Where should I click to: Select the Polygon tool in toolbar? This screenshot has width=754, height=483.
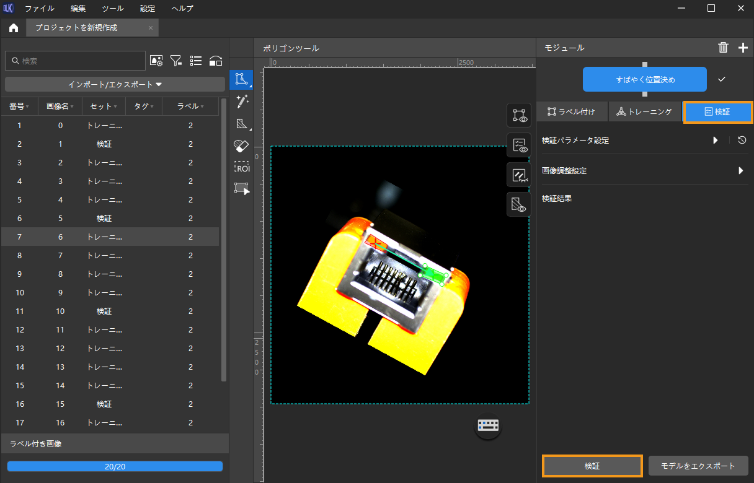241,79
